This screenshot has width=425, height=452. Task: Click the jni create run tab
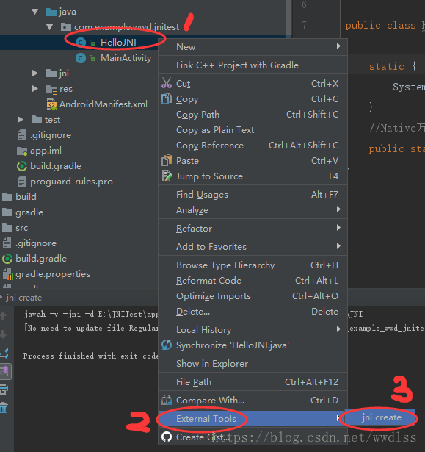click(x=24, y=298)
